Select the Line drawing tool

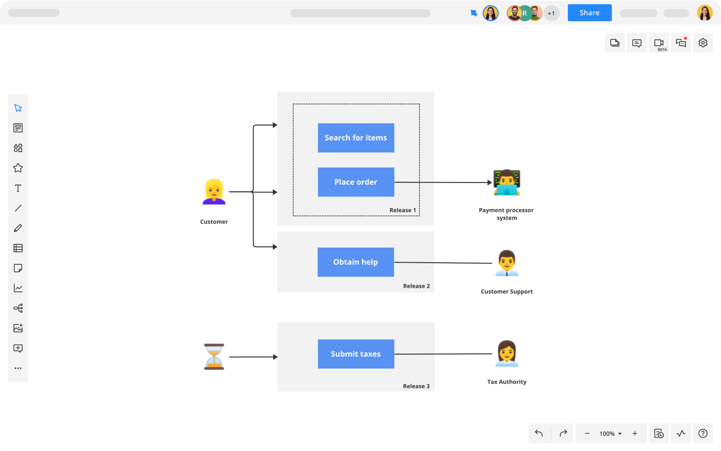(18, 208)
